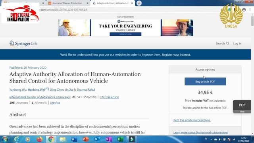
Task: Go to SpringerLink home logo
Action: tap(23, 43)
